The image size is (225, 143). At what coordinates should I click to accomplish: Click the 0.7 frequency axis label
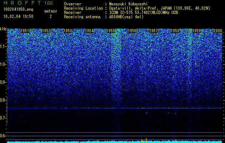tap(3, 118)
